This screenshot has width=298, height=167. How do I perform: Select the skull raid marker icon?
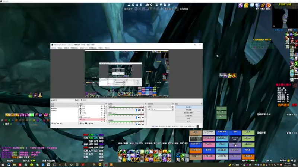click(x=136, y=9)
